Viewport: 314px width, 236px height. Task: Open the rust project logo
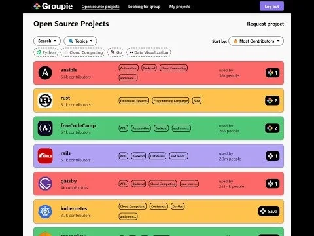pyautogui.click(x=45, y=100)
